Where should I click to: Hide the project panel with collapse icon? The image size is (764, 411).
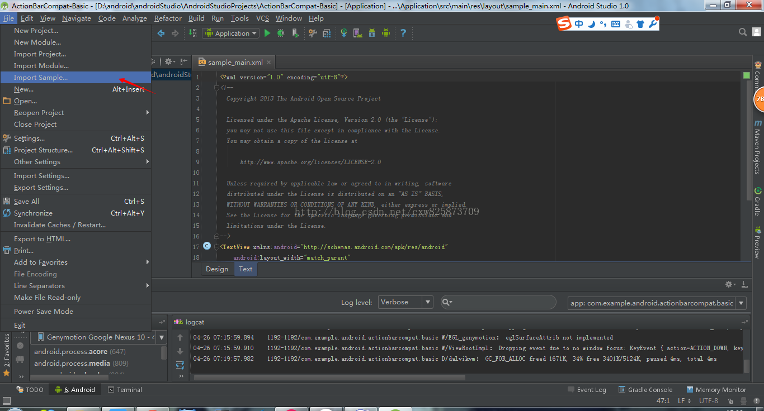click(x=182, y=61)
